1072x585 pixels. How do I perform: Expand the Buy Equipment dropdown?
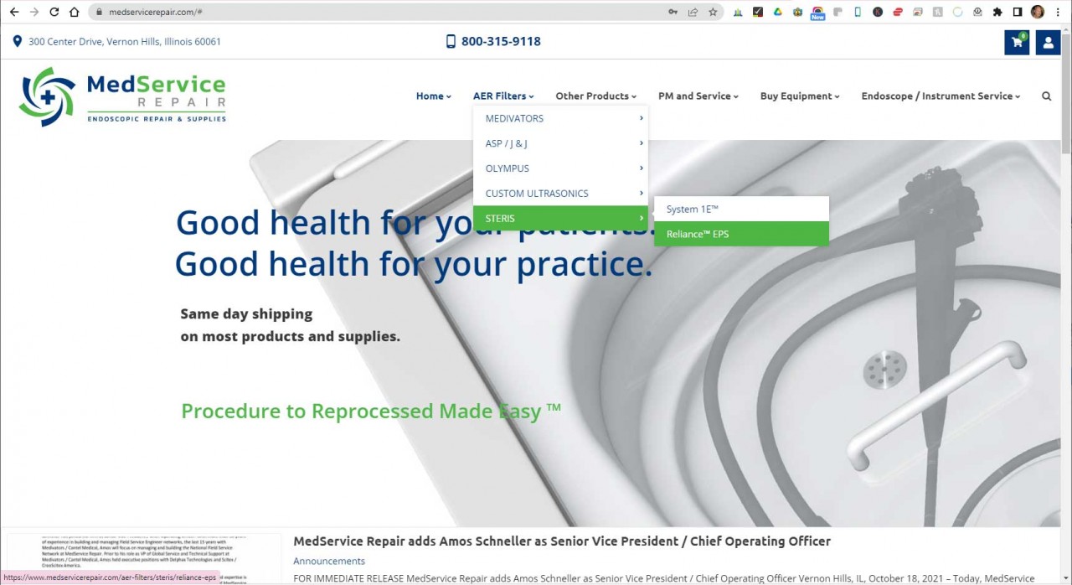point(800,96)
